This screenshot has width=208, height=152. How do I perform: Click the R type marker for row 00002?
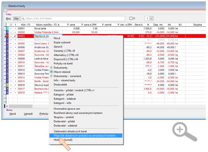point(7,32)
